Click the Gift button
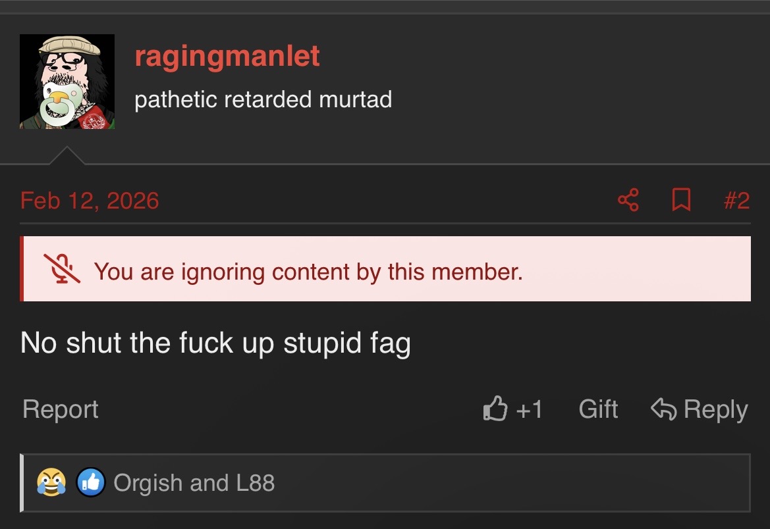This screenshot has height=529, width=770. pyautogui.click(x=598, y=409)
